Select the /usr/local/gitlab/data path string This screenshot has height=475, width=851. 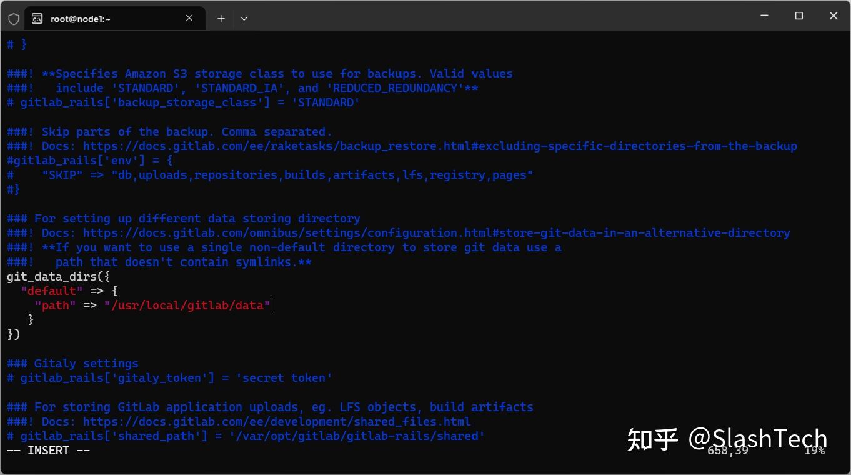pos(186,305)
